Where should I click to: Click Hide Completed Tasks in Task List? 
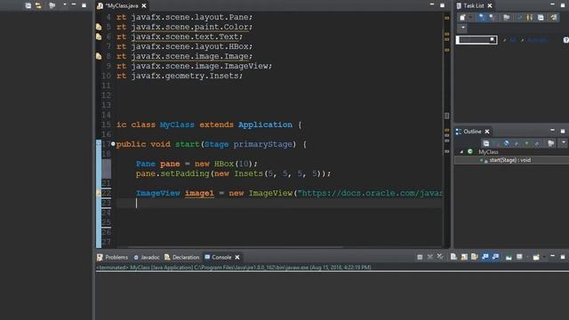click(530, 18)
